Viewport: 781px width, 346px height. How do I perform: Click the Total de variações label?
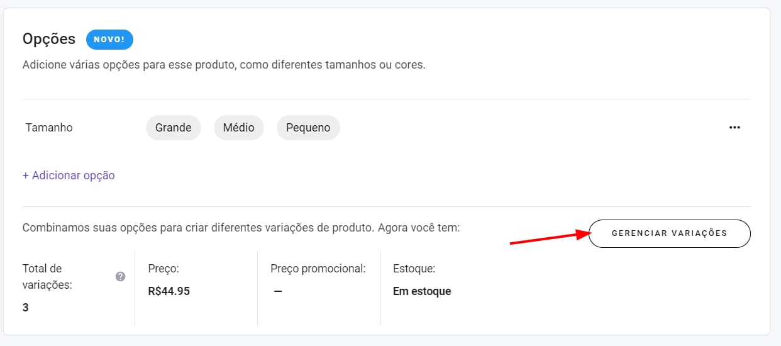[x=47, y=276]
